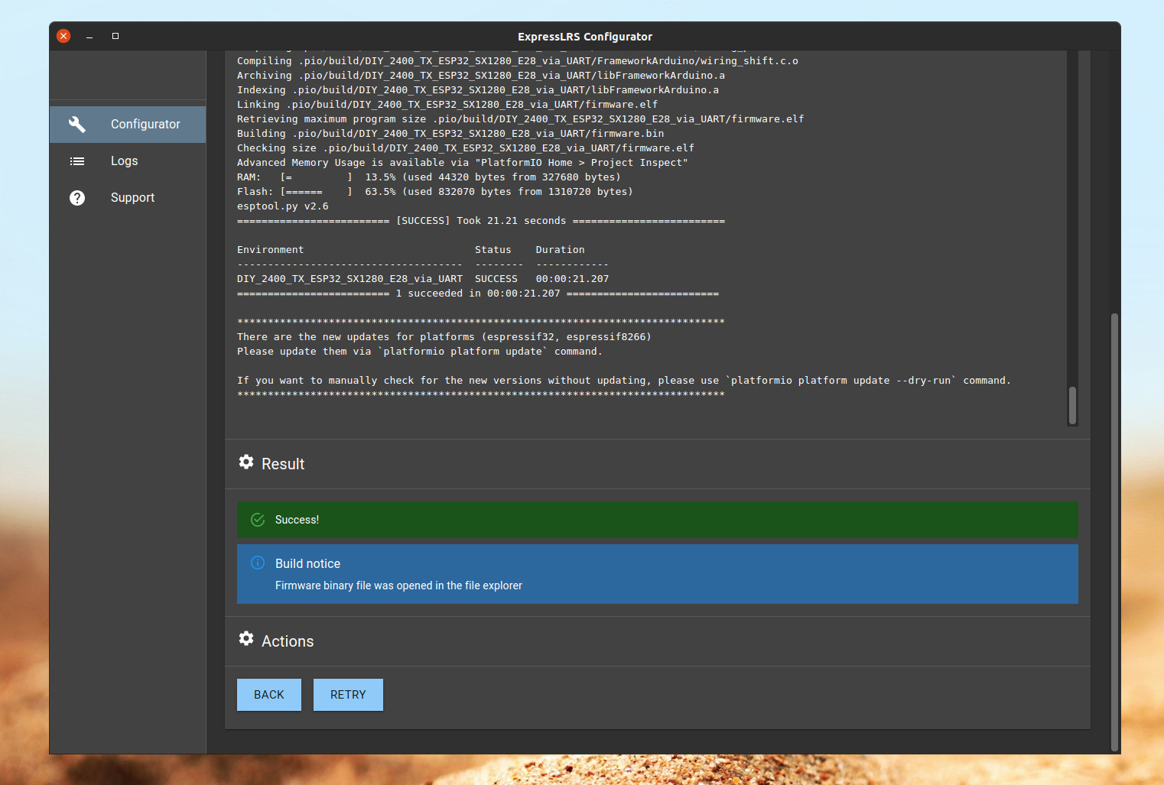
Task: Click the 'Please update them via' log line
Action: (420, 352)
